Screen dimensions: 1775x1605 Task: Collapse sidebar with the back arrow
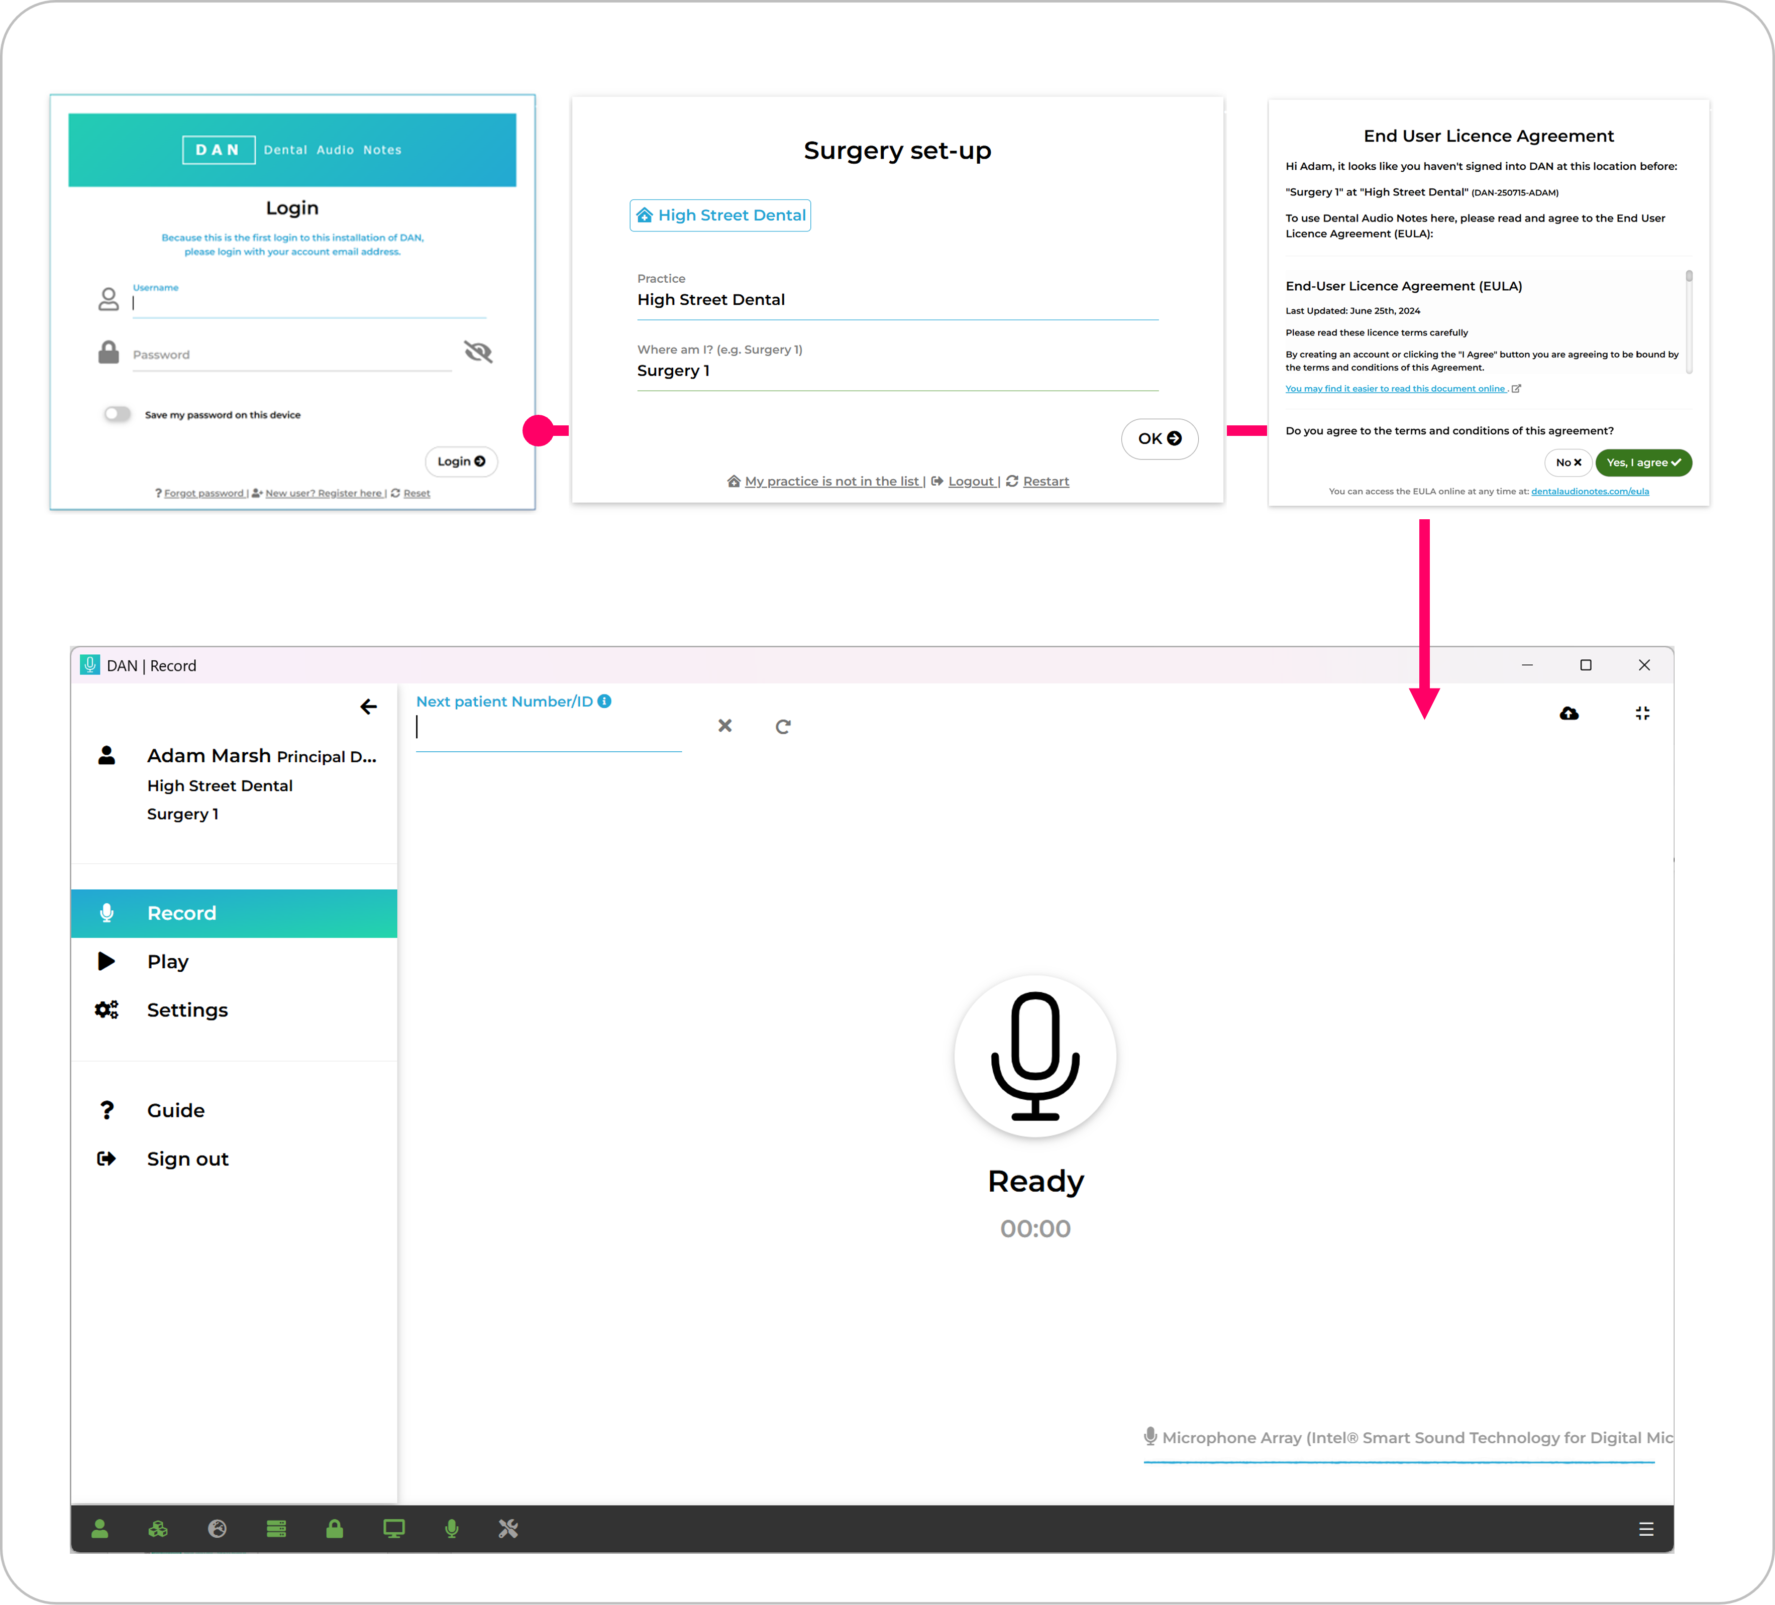369,707
